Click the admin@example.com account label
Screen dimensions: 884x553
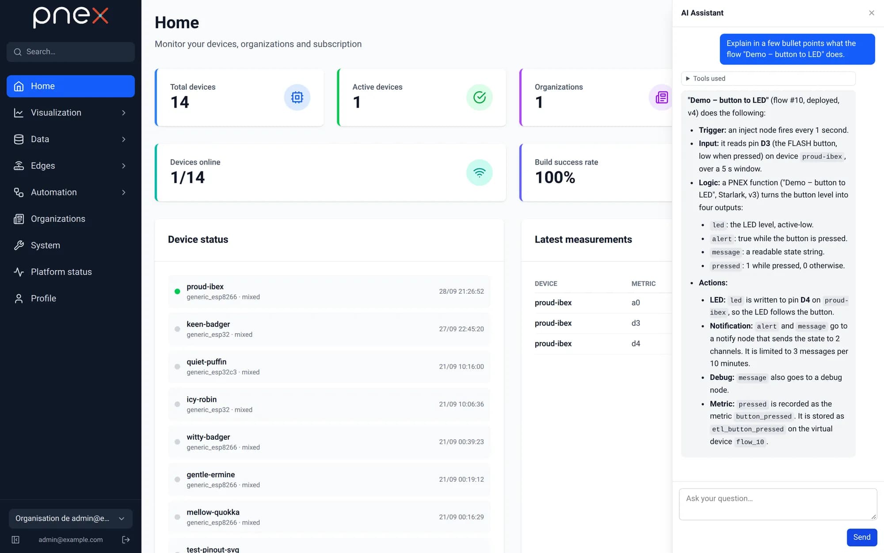[70, 540]
